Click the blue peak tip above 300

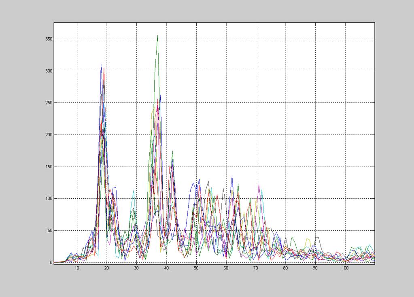click(101, 64)
